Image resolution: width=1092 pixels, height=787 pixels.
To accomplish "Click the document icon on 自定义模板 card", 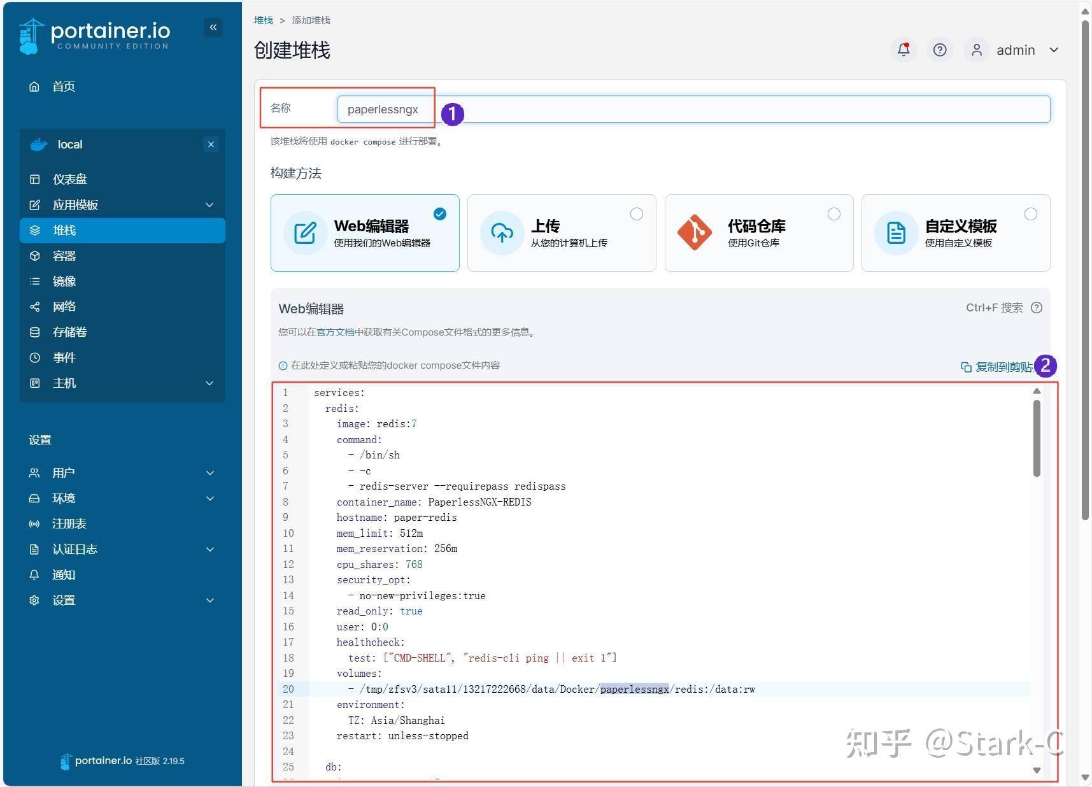I will [x=896, y=233].
